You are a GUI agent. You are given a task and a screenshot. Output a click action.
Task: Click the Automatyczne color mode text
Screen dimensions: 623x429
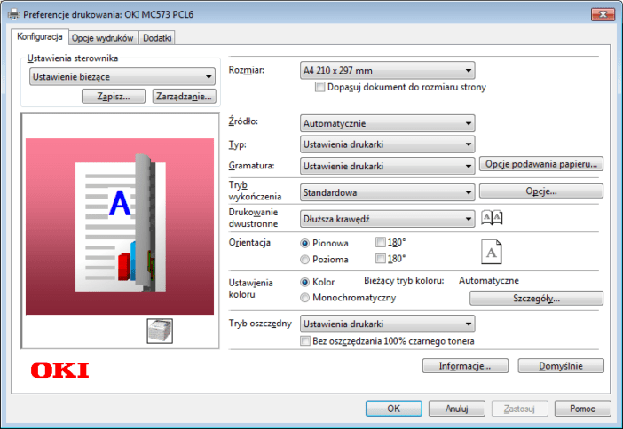(x=489, y=281)
